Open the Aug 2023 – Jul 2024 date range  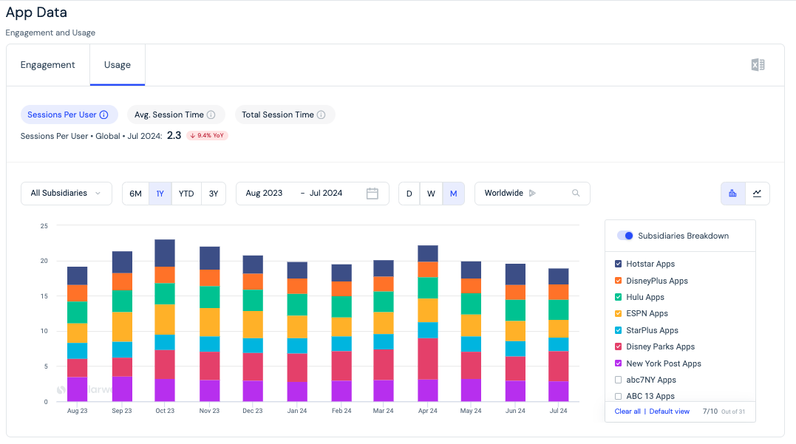(313, 194)
